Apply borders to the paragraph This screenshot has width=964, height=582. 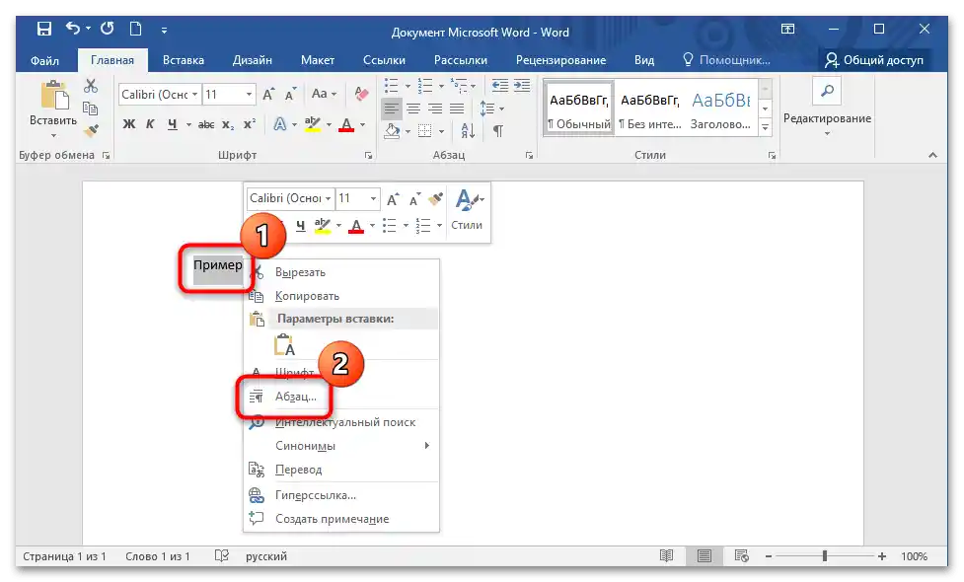click(425, 130)
